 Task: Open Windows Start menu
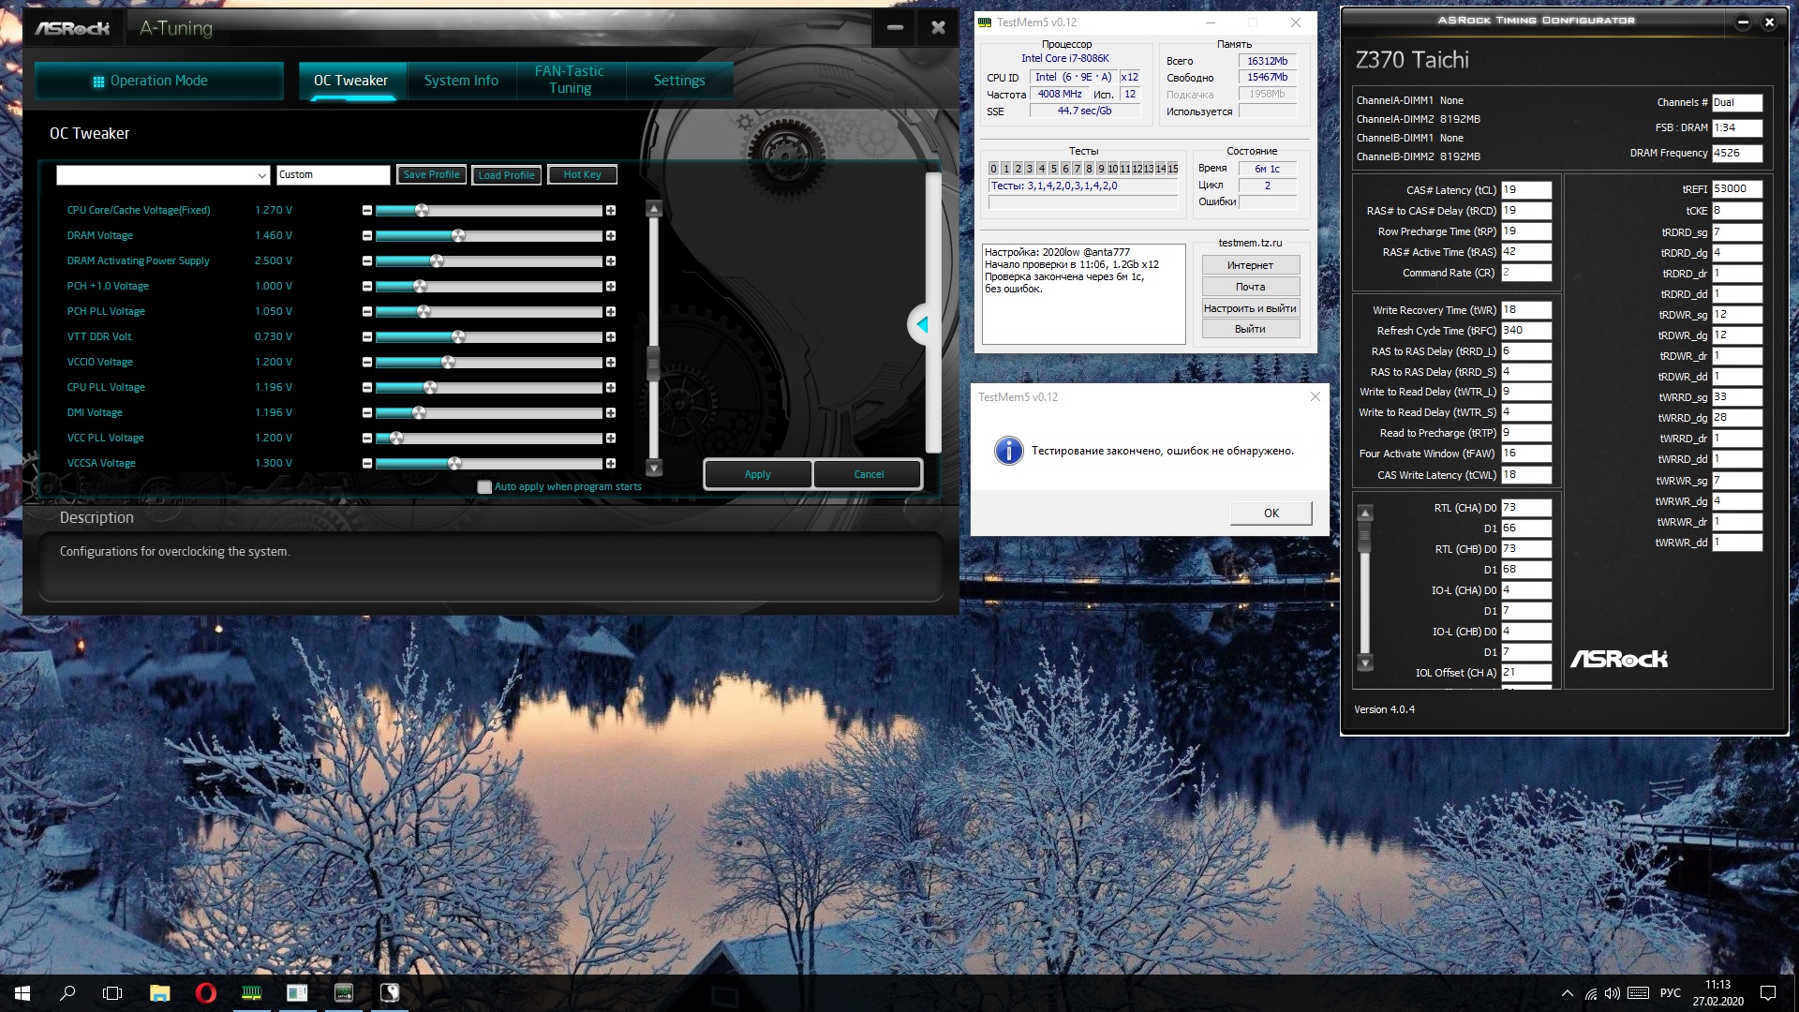pyautogui.click(x=22, y=993)
